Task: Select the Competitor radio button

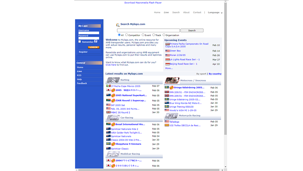Action: click(x=126, y=35)
